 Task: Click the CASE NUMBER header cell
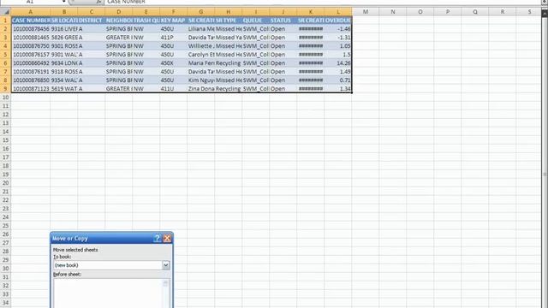(x=31, y=21)
